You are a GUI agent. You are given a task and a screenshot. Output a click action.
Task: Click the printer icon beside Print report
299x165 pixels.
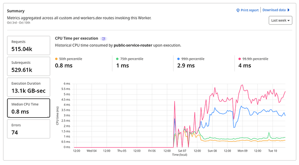pyautogui.click(x=238, y=10)
